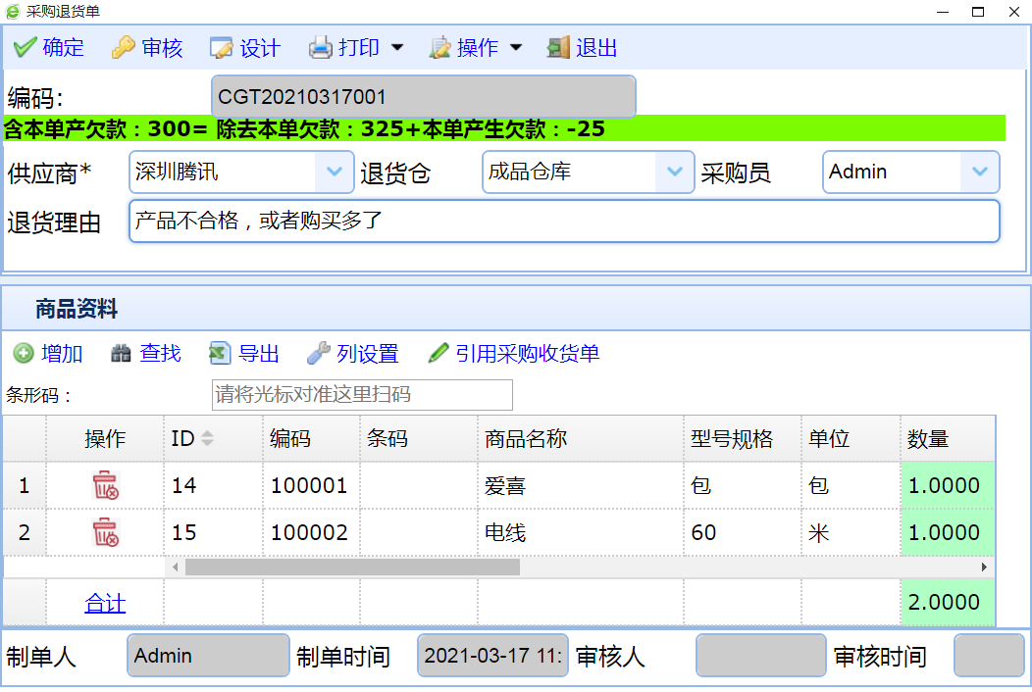
Task: Export the product list via 导出
Action: 221,354
